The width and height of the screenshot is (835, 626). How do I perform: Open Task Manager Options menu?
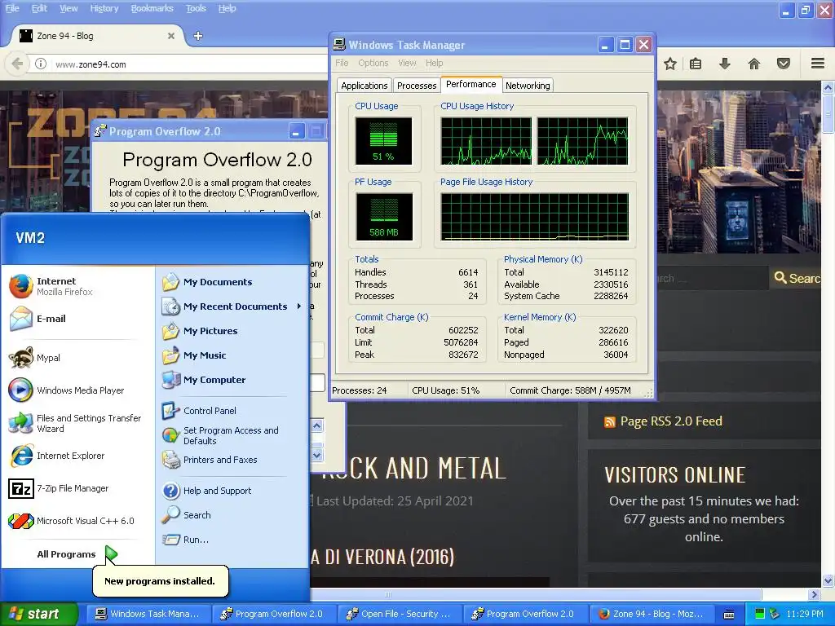373,63
